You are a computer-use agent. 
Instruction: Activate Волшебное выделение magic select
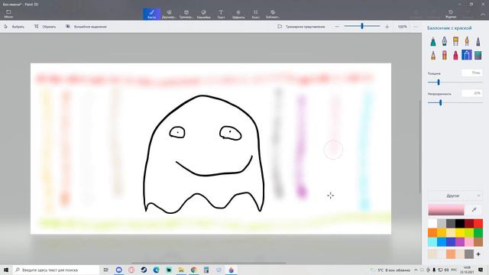click(x=86, y=27)
